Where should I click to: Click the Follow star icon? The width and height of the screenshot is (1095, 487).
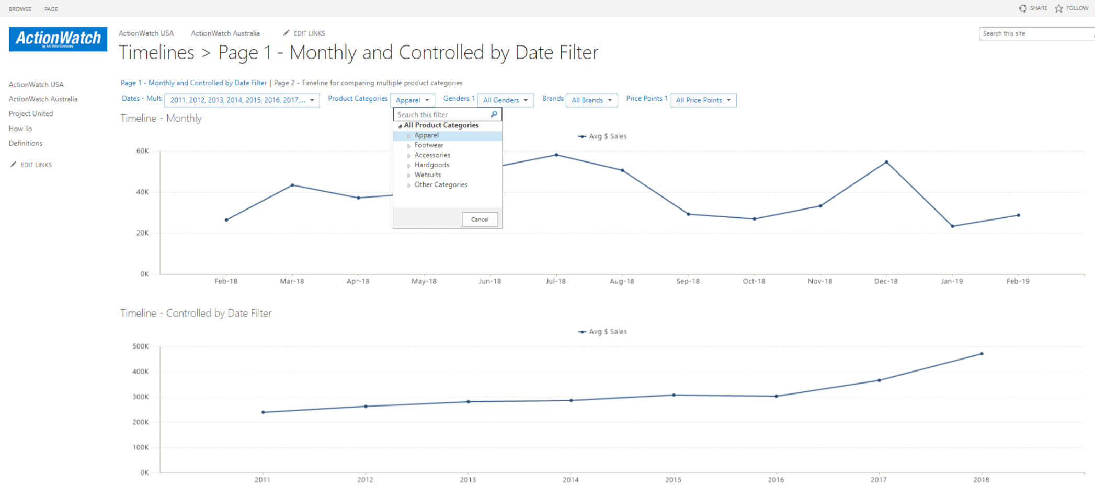pos(1059,8)
